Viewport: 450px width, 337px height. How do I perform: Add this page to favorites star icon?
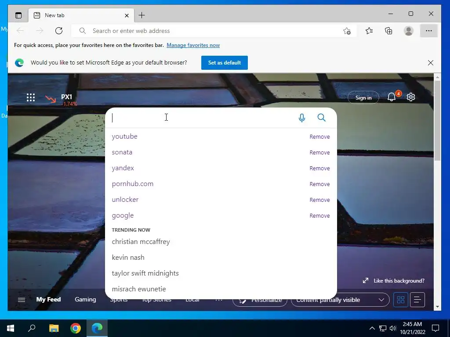pos(347,31)
